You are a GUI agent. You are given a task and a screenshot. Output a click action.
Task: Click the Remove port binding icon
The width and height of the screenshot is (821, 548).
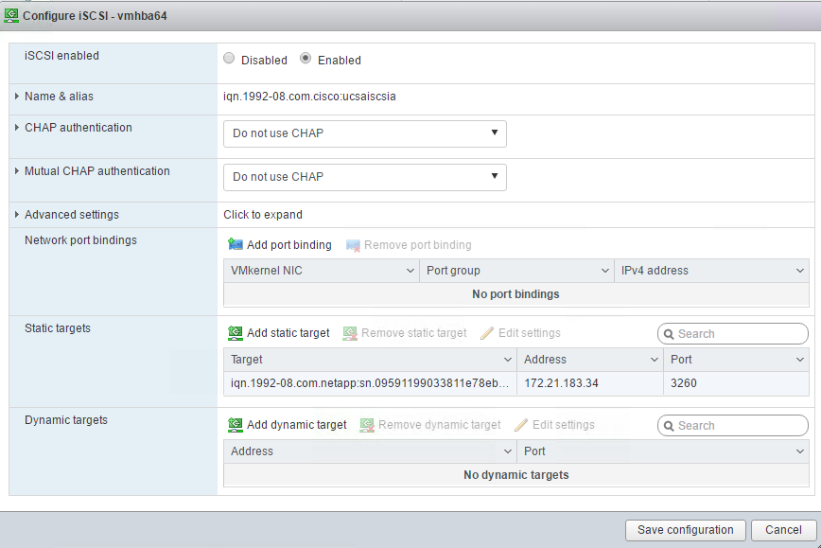(x=354, y=245)
